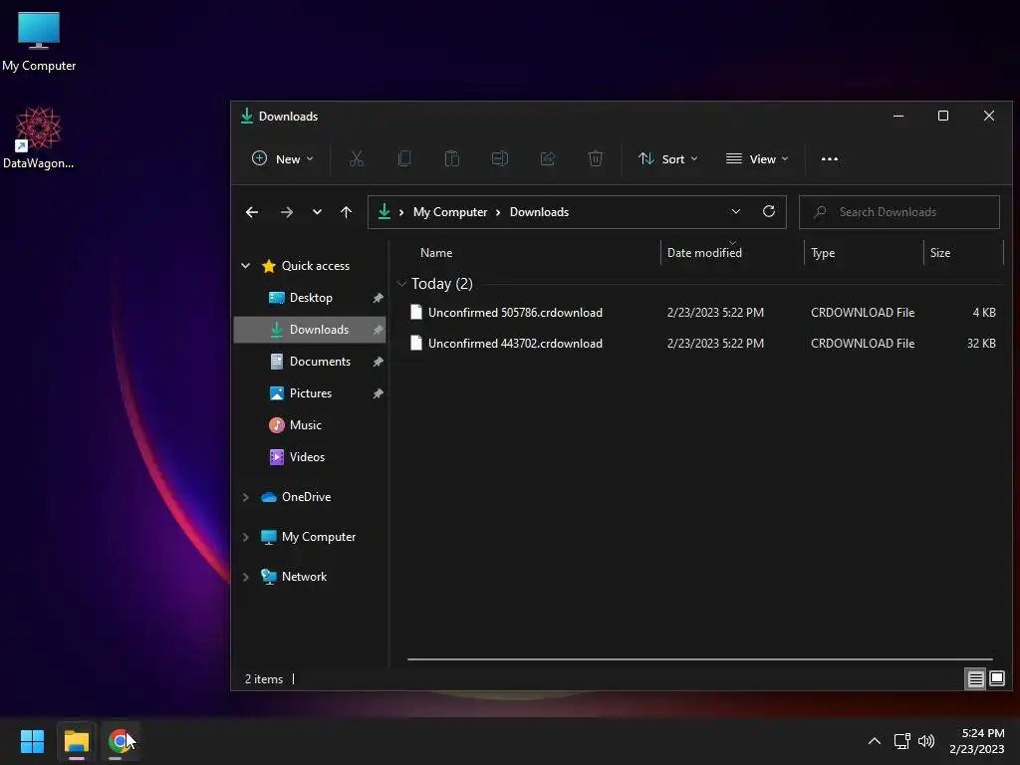Click the Delete trash icon
This screenshot has height=765, width=1020.
click(x=596, y=158)
